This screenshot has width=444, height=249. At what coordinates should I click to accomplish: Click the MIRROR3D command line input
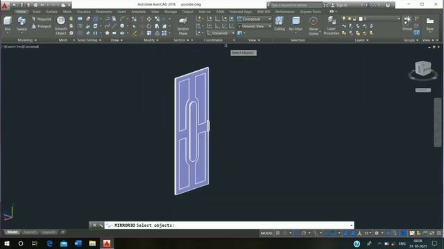coord(230,225)
